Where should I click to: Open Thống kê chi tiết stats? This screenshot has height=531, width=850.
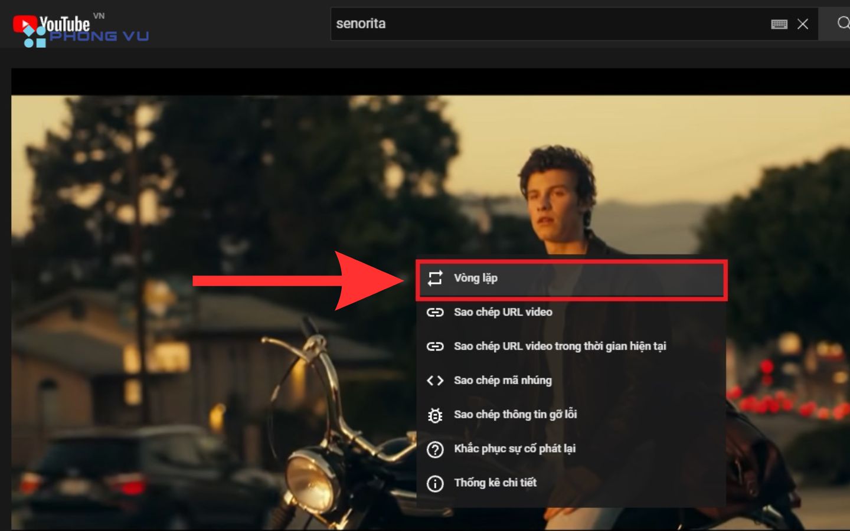495,483
